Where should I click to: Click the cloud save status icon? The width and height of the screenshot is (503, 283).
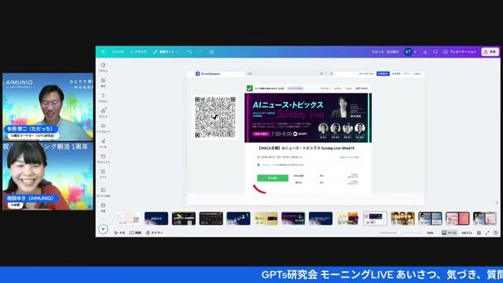pos(211,52)
